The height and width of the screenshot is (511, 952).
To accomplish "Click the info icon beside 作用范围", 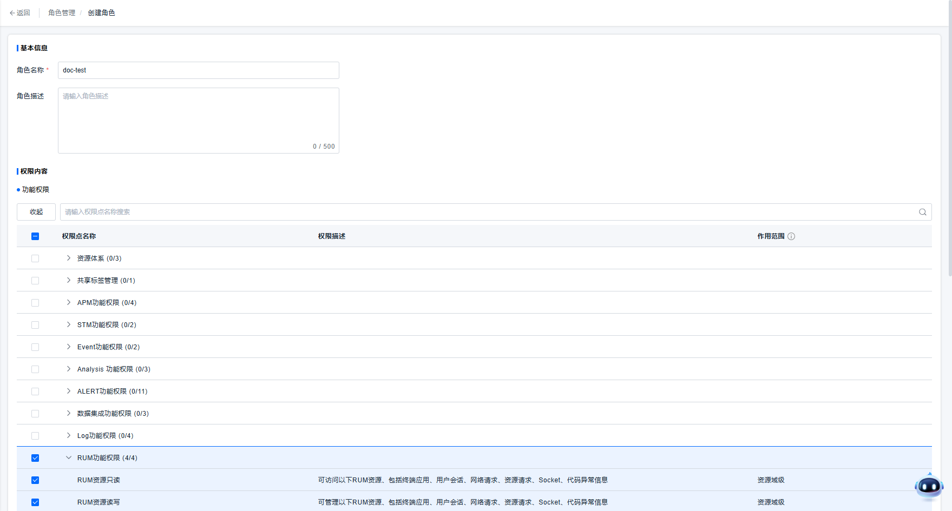I will coord(791,236).
